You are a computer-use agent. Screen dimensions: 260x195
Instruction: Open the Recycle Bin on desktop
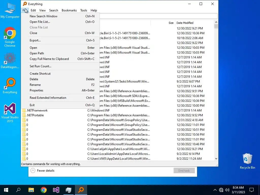click(x=247, y=161)
